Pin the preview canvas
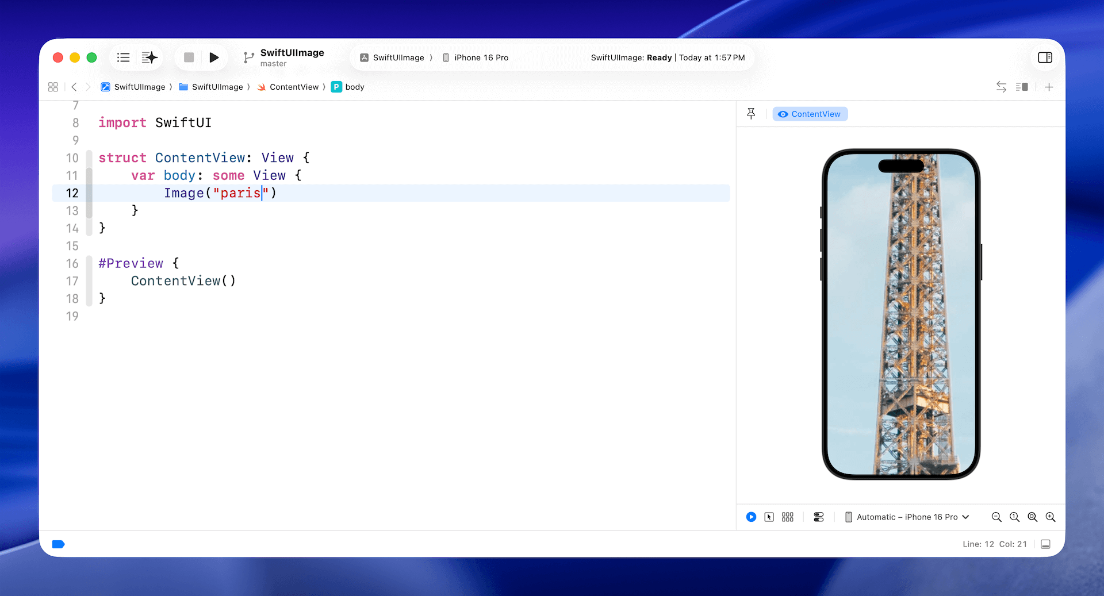 751,114
